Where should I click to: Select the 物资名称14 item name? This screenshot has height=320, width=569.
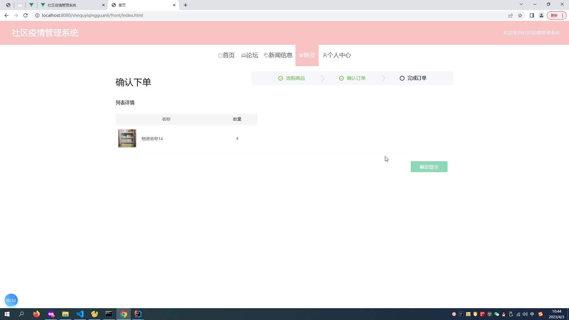coord(152,139)
